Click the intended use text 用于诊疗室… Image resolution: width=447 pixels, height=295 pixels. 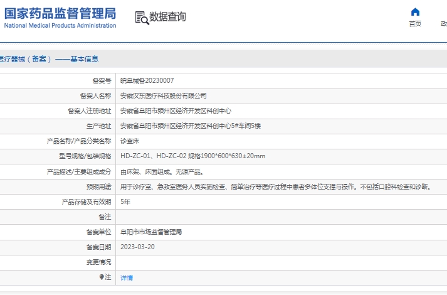coord(276,187)
